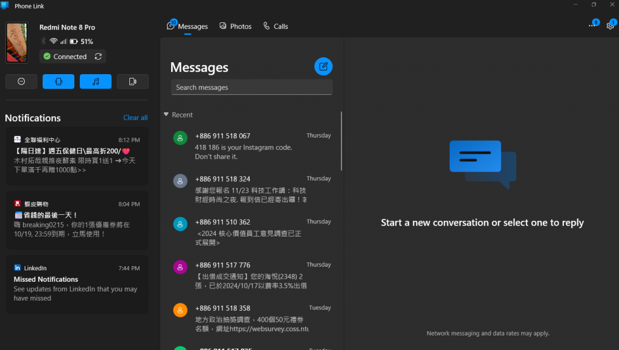Viewport: 619px width, 350px height.
Task: Open the settings gear icon
Action: [611, 26]
